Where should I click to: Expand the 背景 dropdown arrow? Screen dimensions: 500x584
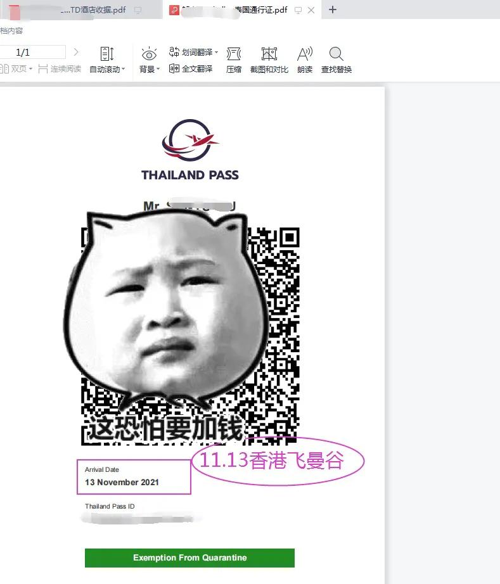click(x=158, y=69)
